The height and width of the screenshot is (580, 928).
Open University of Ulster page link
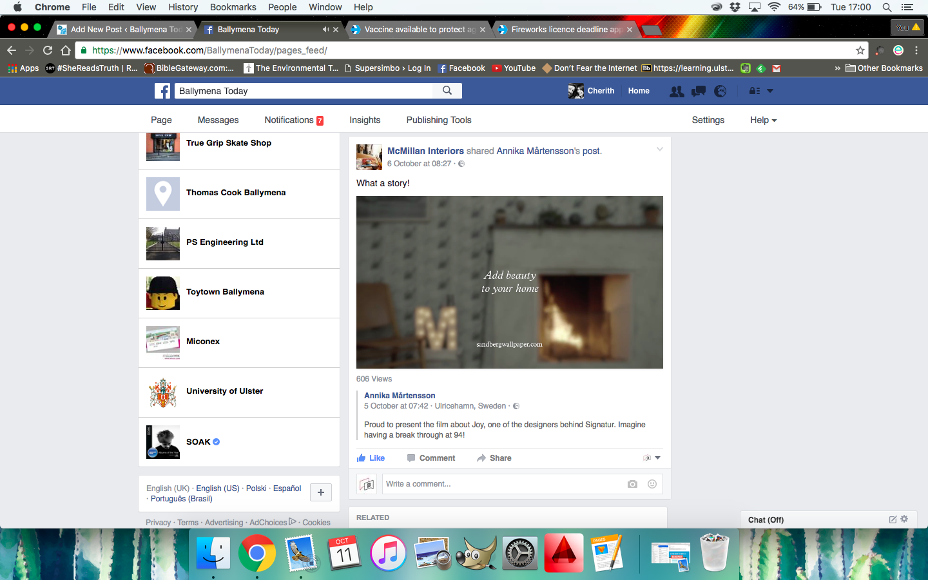(x=224, y=391)
